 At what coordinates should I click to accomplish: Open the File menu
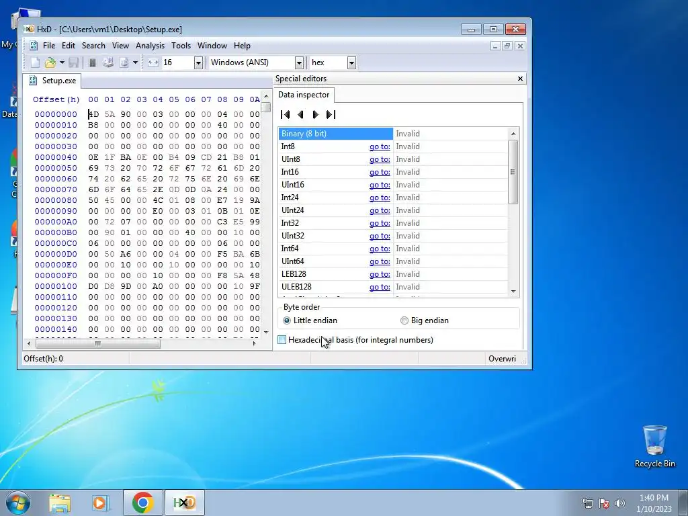pos(48,46)
